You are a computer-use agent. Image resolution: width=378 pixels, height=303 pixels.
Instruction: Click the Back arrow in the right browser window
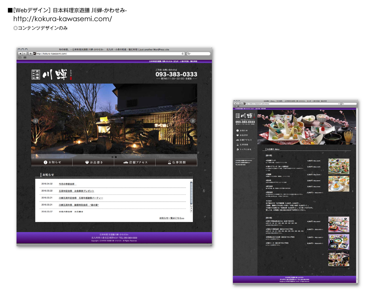tap(235, 104)
